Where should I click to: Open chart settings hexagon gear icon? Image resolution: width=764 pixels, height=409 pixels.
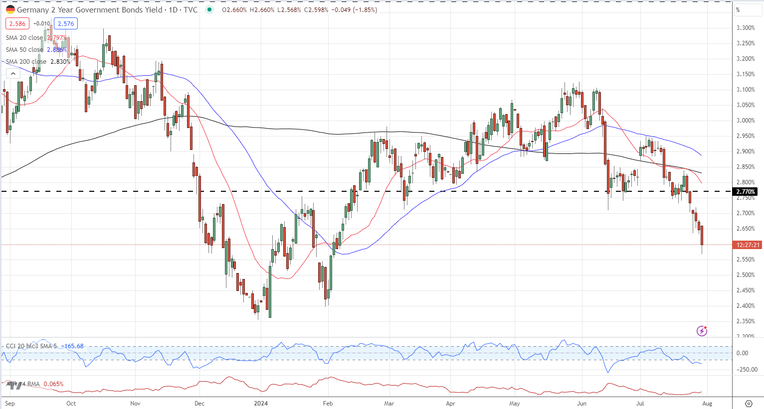pyautogui.click(x=749, y=403)
